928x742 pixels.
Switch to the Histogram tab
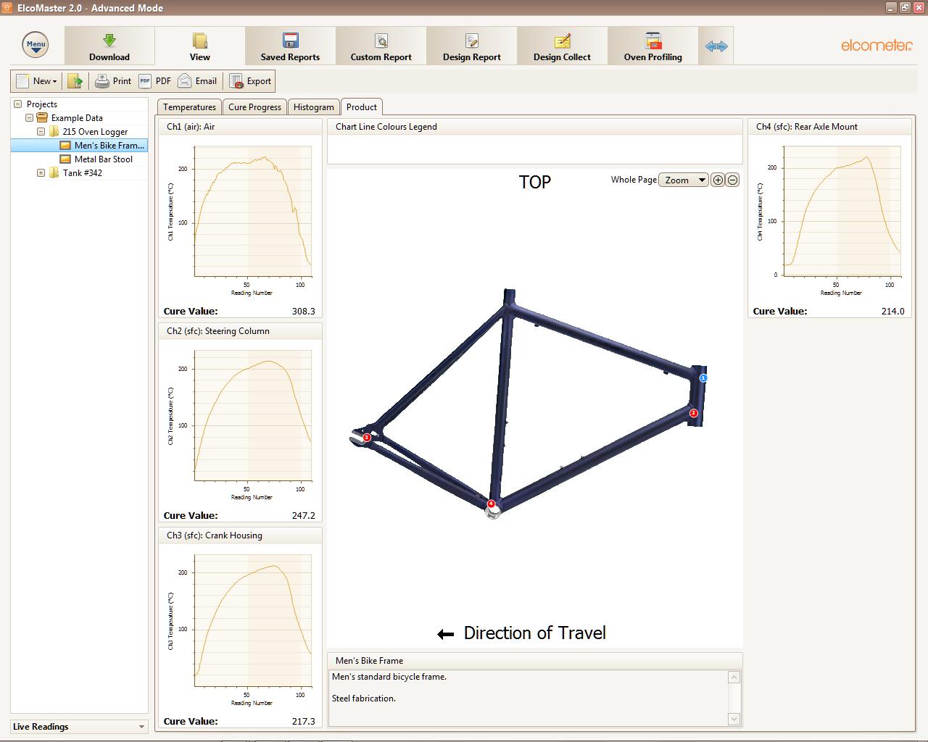[x=313, y=107]
